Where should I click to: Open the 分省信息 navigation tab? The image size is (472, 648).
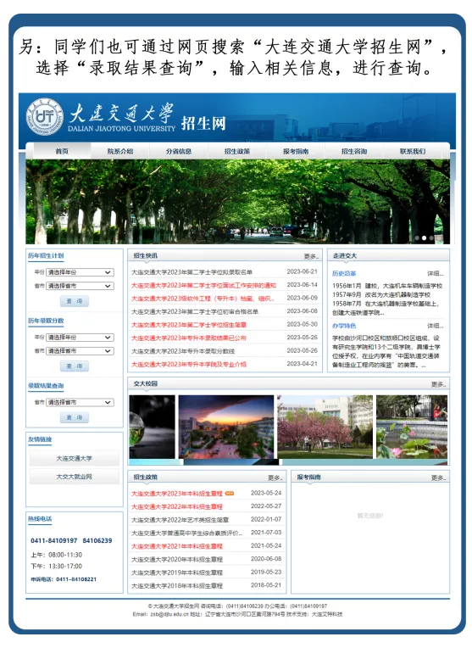pyautogui.click(x=179, y=151)
